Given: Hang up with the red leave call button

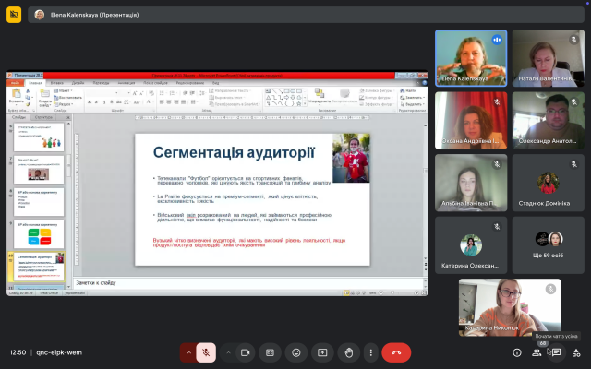Looking at the screenshot, I should [397, 352].
